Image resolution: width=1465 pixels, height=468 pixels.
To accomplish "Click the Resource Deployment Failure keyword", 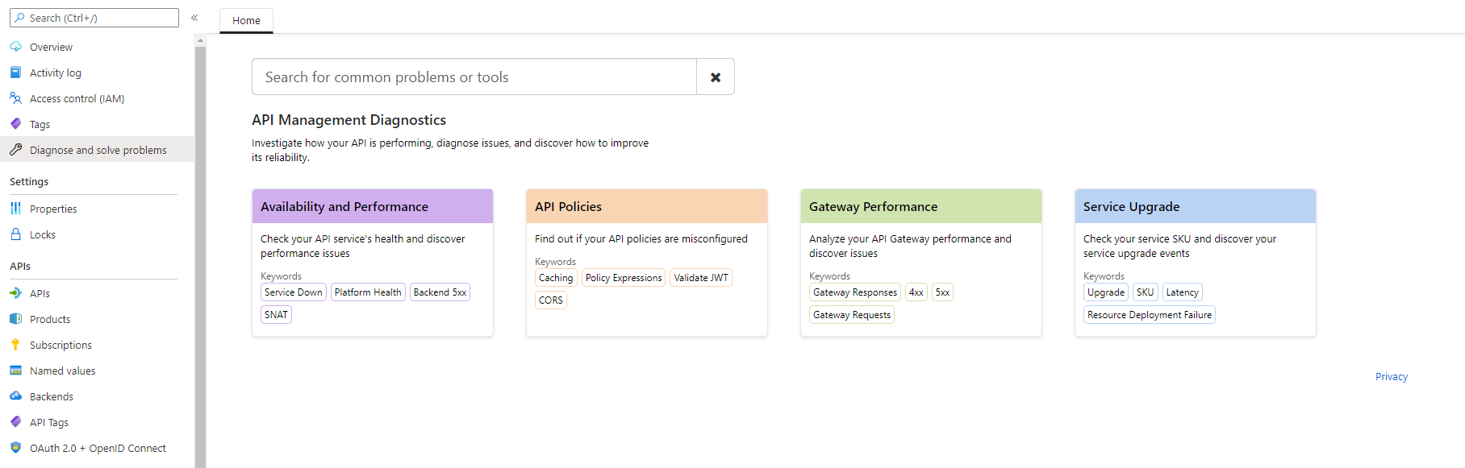I will [1150, 315].
